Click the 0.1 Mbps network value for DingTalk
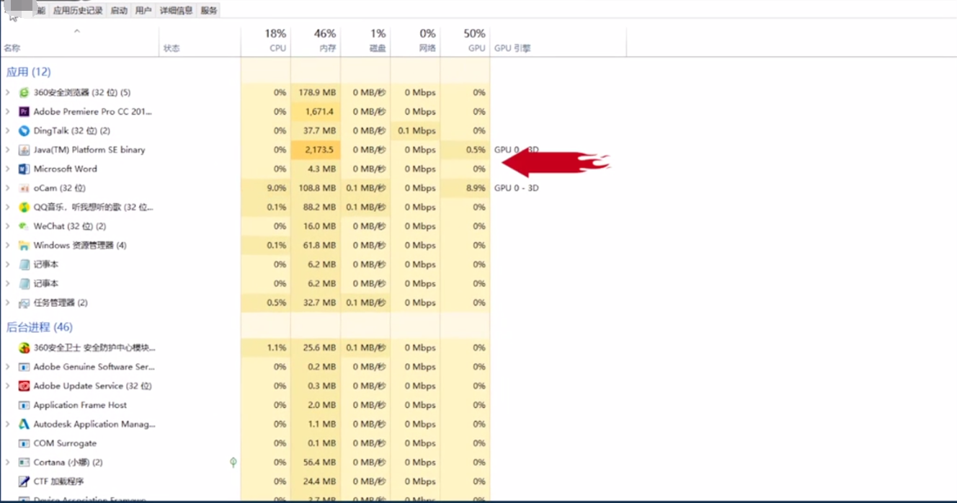 coord(418,130)
